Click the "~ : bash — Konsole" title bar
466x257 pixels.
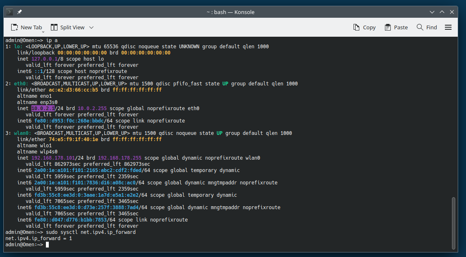point(230,12)
